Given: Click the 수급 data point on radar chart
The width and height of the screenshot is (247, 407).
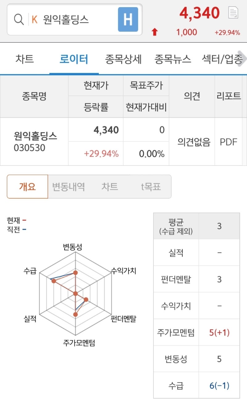Looking at the screenshot, I should [x=54, y=281].
